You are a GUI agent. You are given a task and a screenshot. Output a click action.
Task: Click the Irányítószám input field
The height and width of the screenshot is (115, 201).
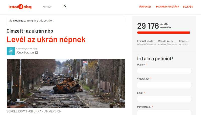(x=164, y=113)
